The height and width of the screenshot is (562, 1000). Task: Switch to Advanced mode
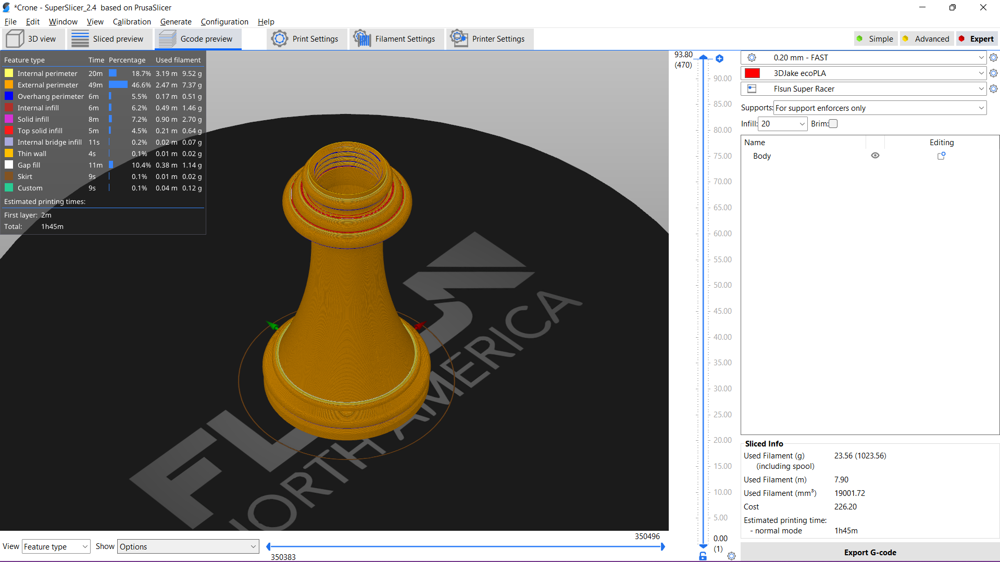(x=927, y=39)
